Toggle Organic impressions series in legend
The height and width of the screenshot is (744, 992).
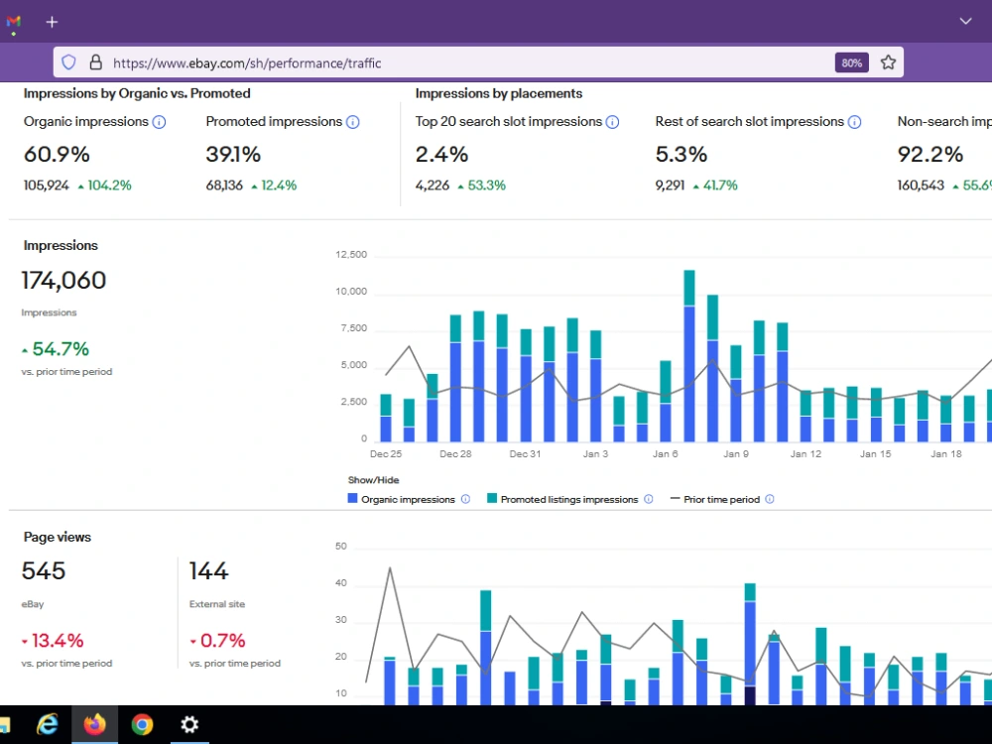coord(408,499)
